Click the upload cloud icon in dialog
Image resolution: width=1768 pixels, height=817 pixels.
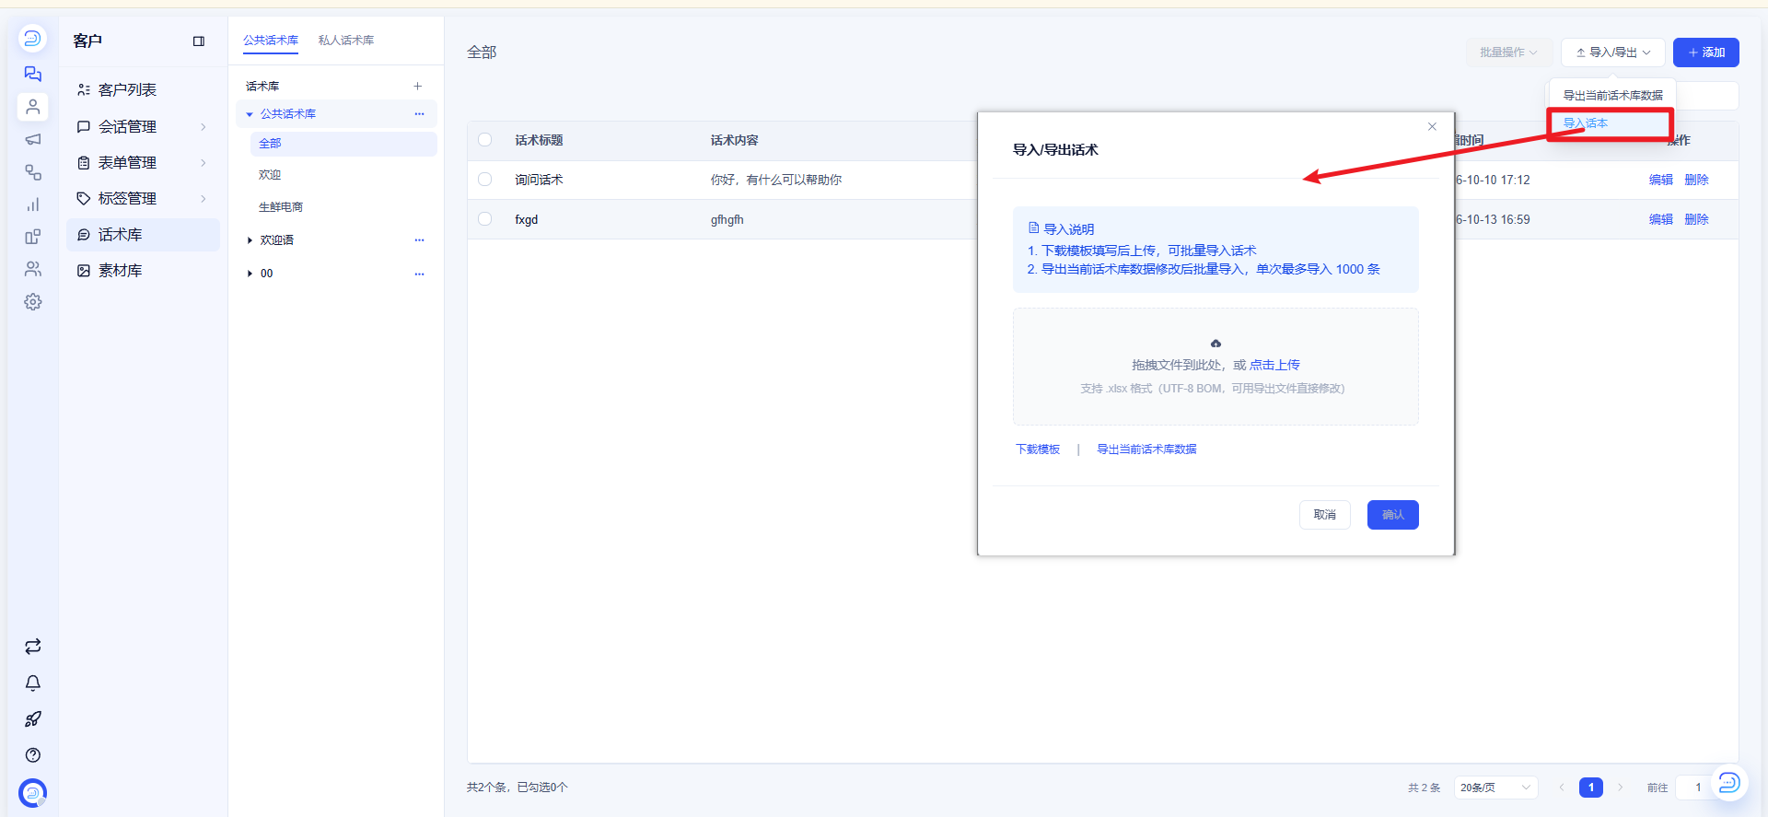[x=1215, y=344]
